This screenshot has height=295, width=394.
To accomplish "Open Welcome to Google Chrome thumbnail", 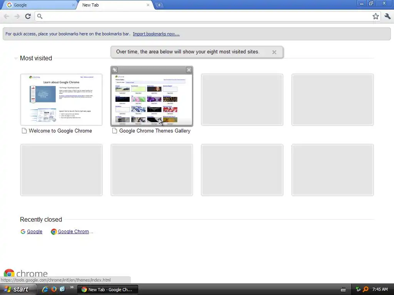I will [x=61, y=99].
